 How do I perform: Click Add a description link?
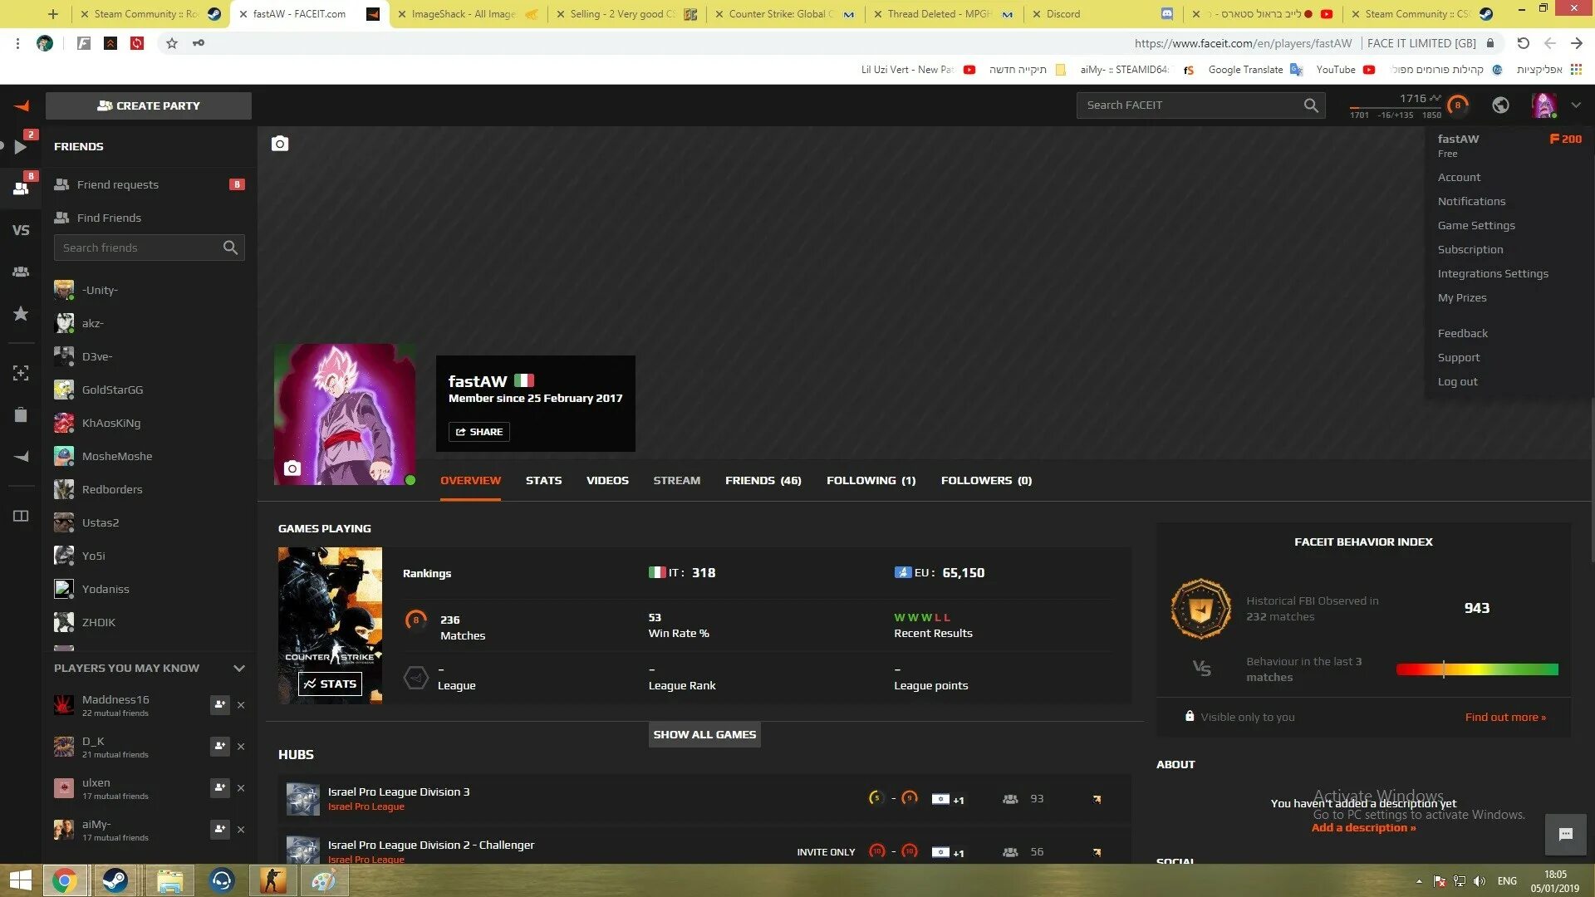click(x=1363, y=828)
